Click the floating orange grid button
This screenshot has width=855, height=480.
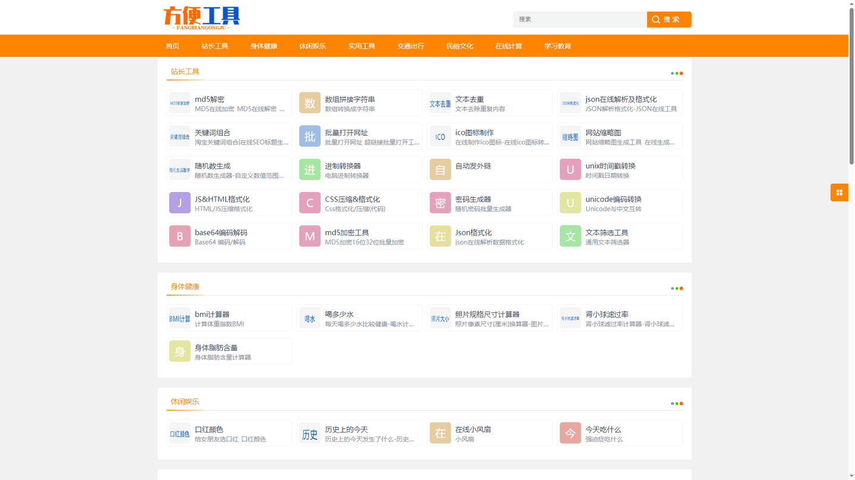pos(839,192)
